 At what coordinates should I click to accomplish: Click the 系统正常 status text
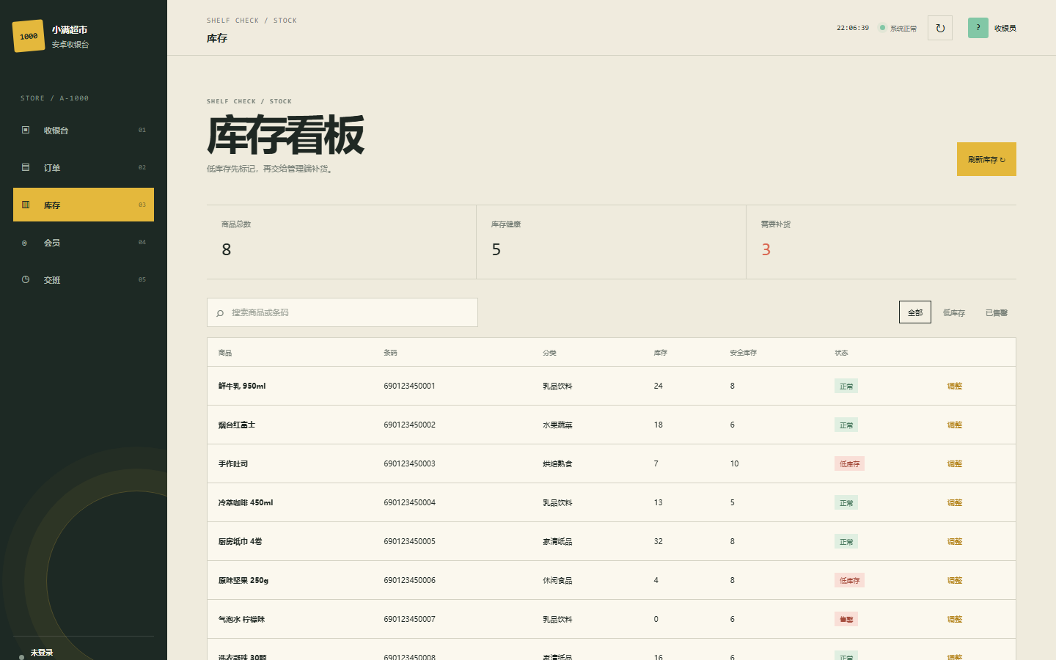903,29
